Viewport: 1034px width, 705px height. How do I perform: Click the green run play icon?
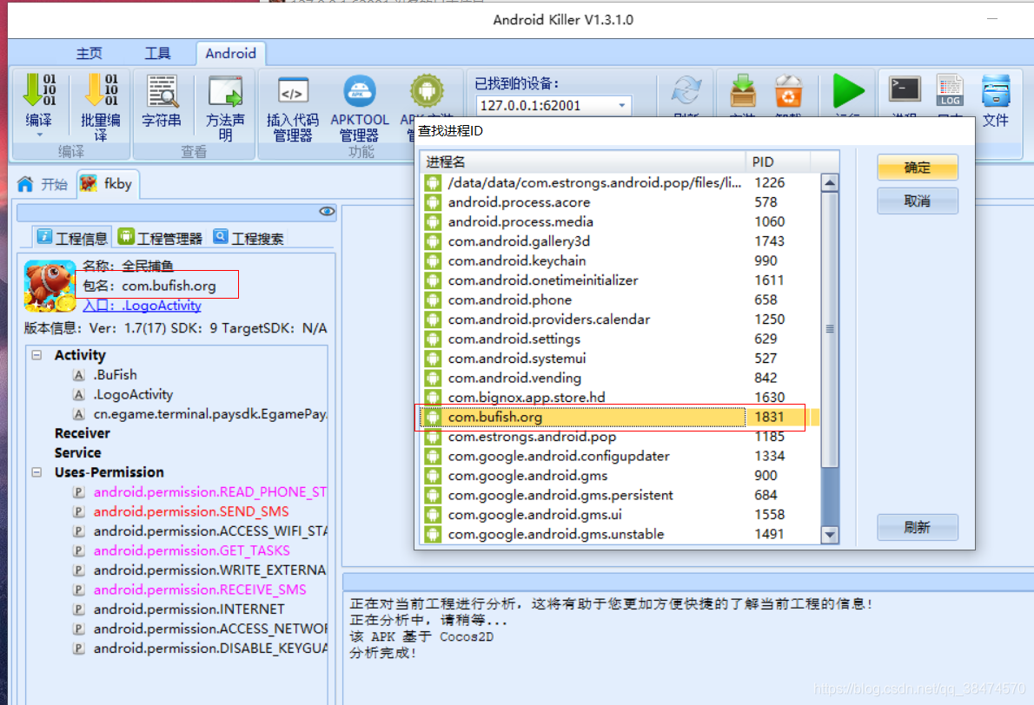click(848, 90)
